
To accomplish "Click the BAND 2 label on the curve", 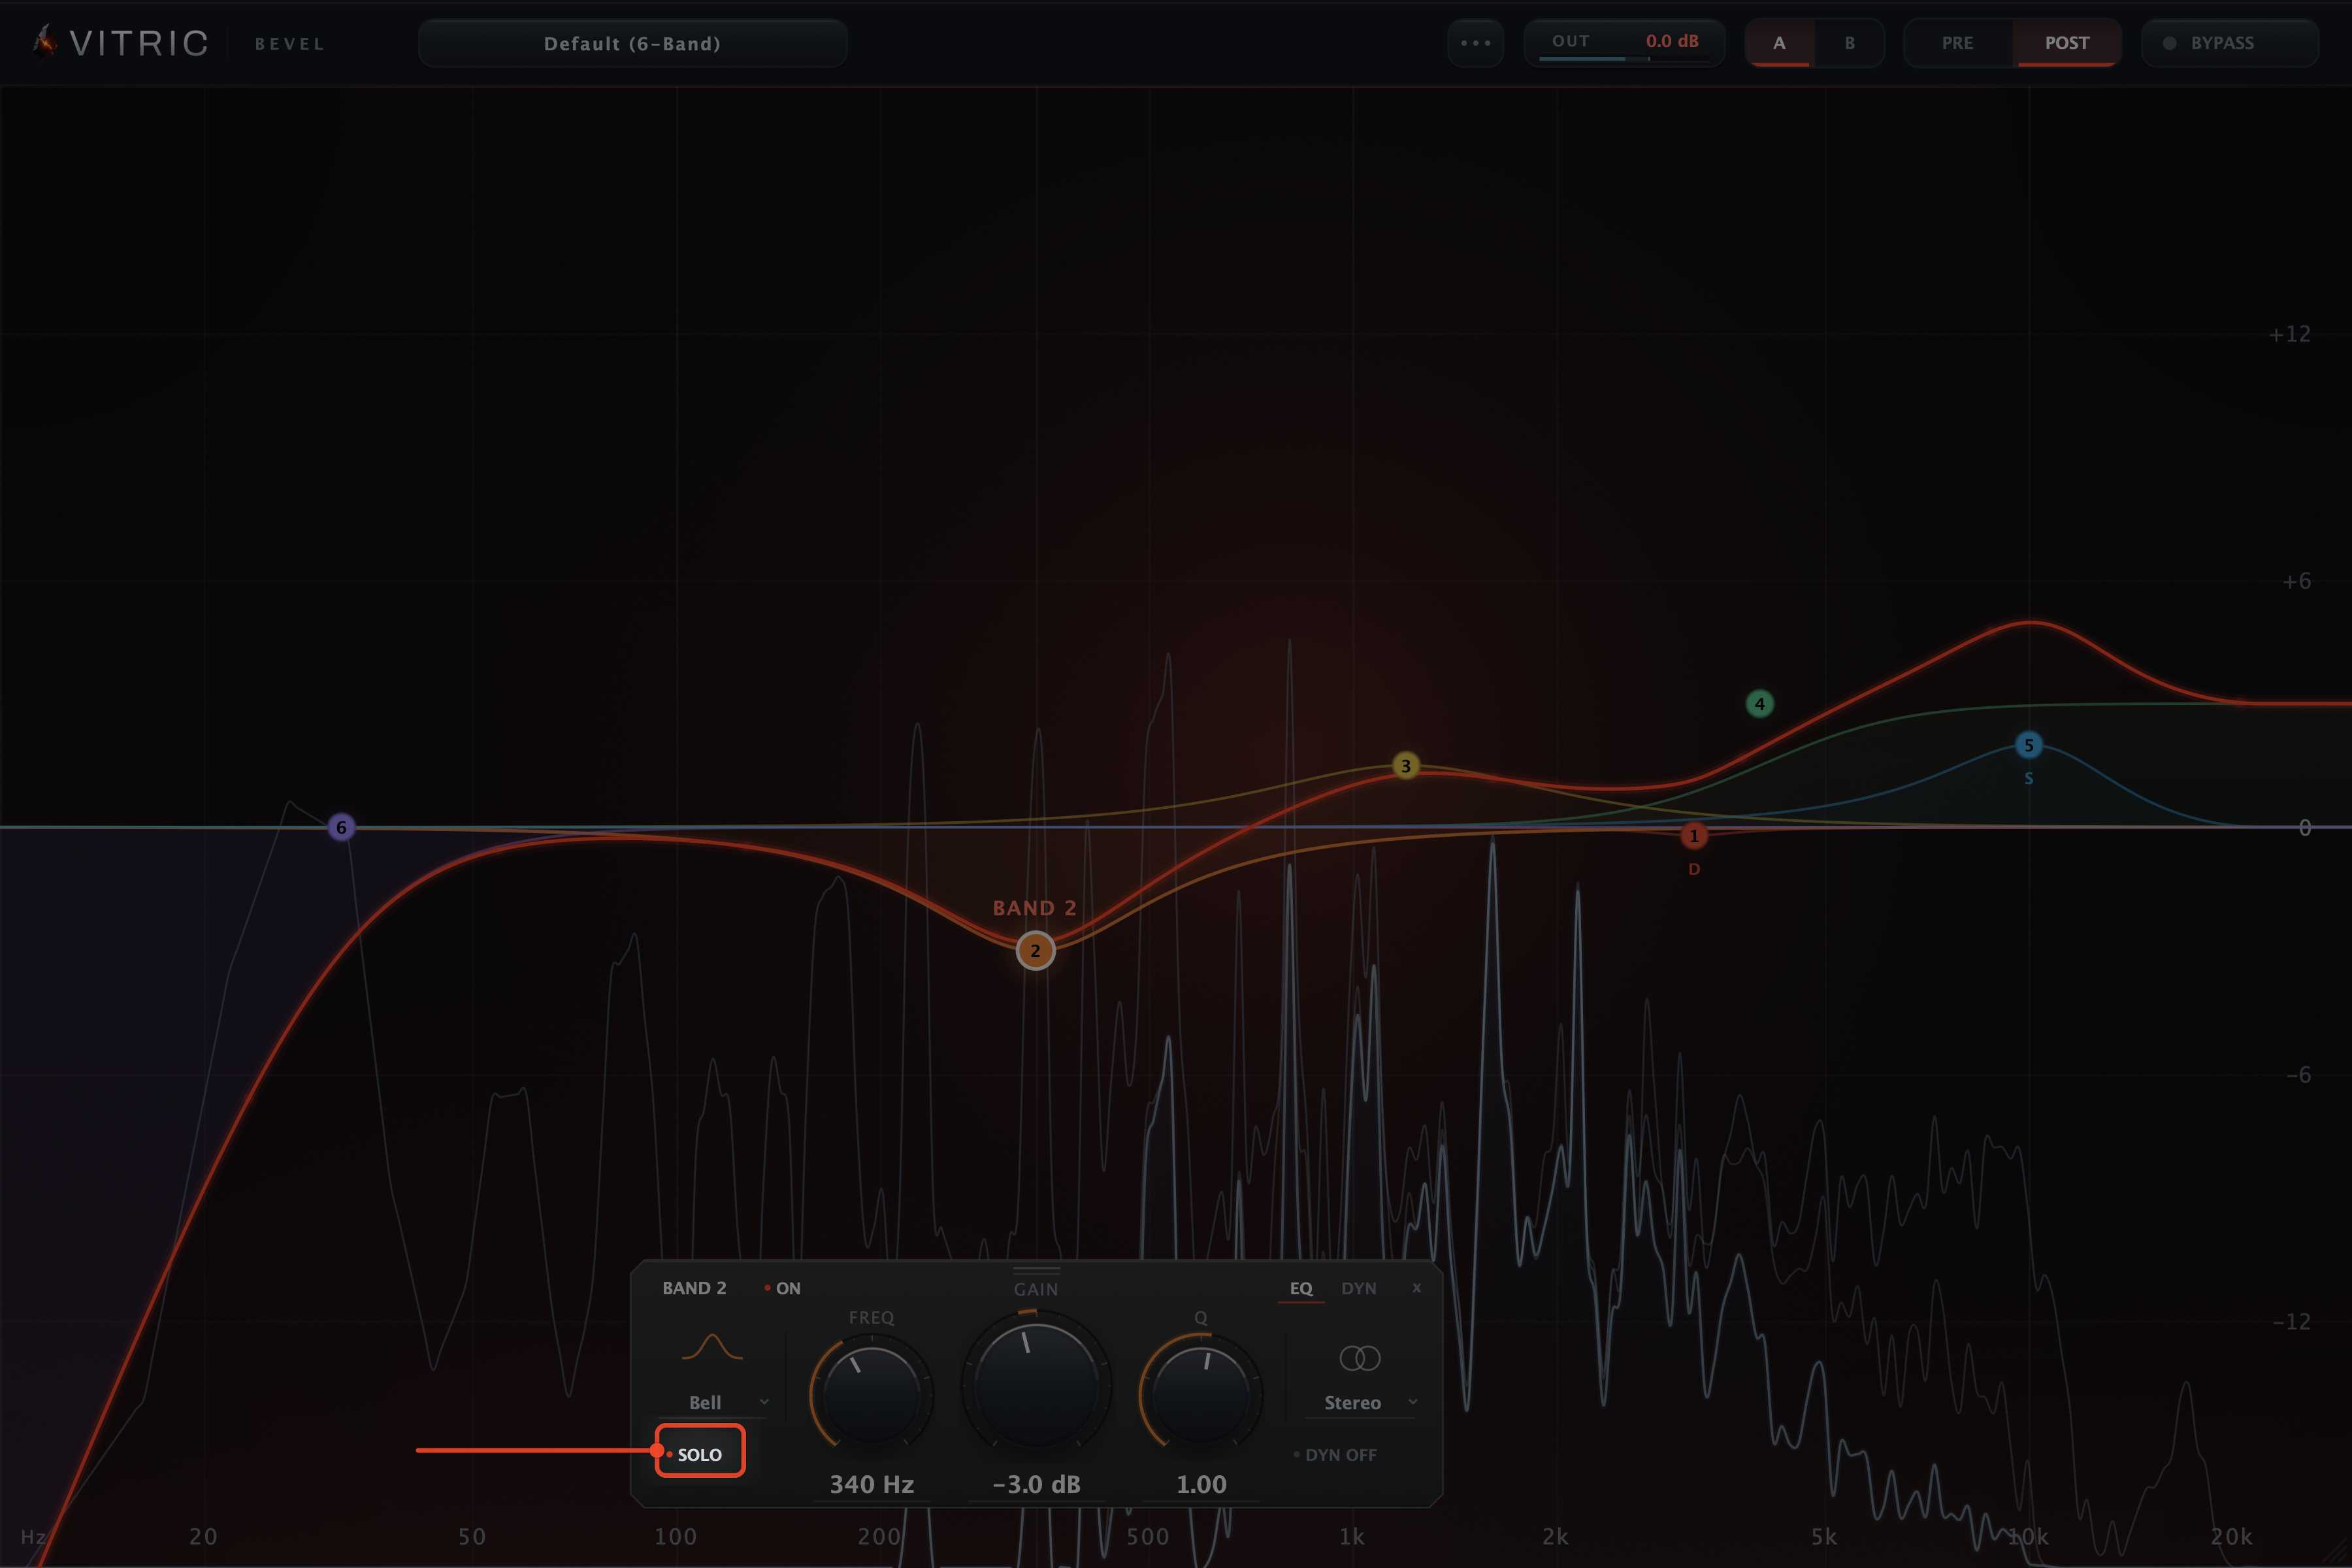I will pyautogui.click(x=1034, y=908).
